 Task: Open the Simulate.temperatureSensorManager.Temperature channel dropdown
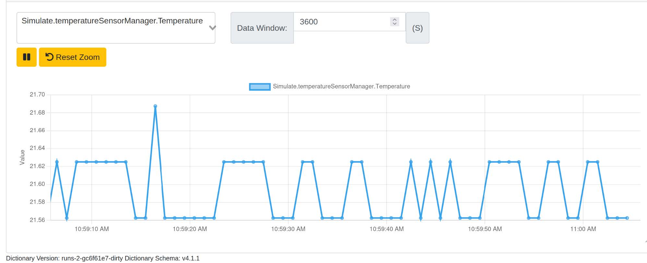coord(116,28)
